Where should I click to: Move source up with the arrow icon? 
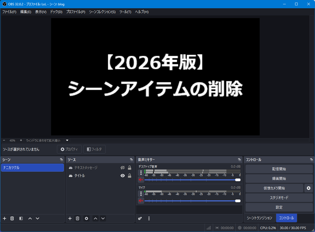pyautogui.click(x=95, y=218)
